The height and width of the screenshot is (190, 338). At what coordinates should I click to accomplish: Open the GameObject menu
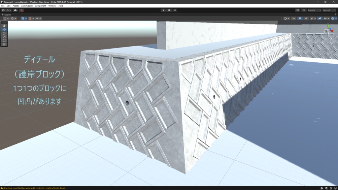[x=27, y=6]
